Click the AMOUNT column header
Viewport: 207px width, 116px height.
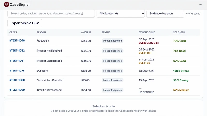tap(86, 32)
